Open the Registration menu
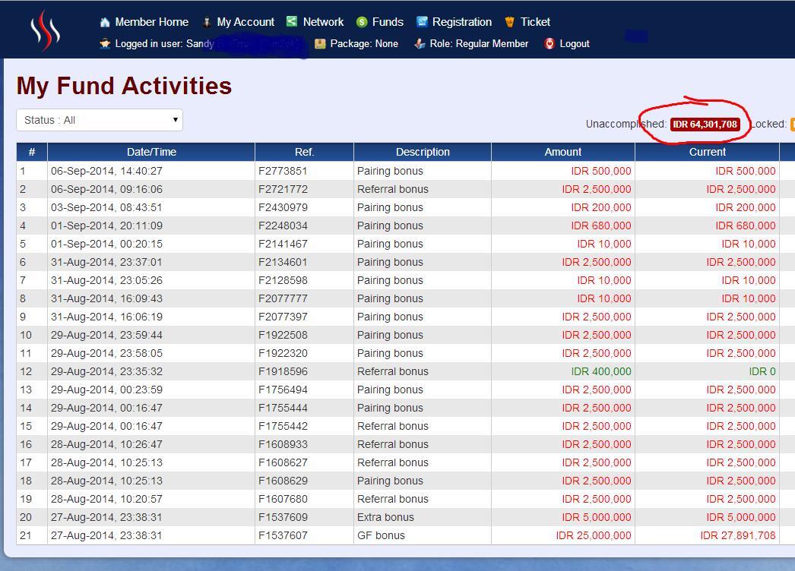This screenshot has width=795, height=571. pyautogui.click(x=462, y=22)
